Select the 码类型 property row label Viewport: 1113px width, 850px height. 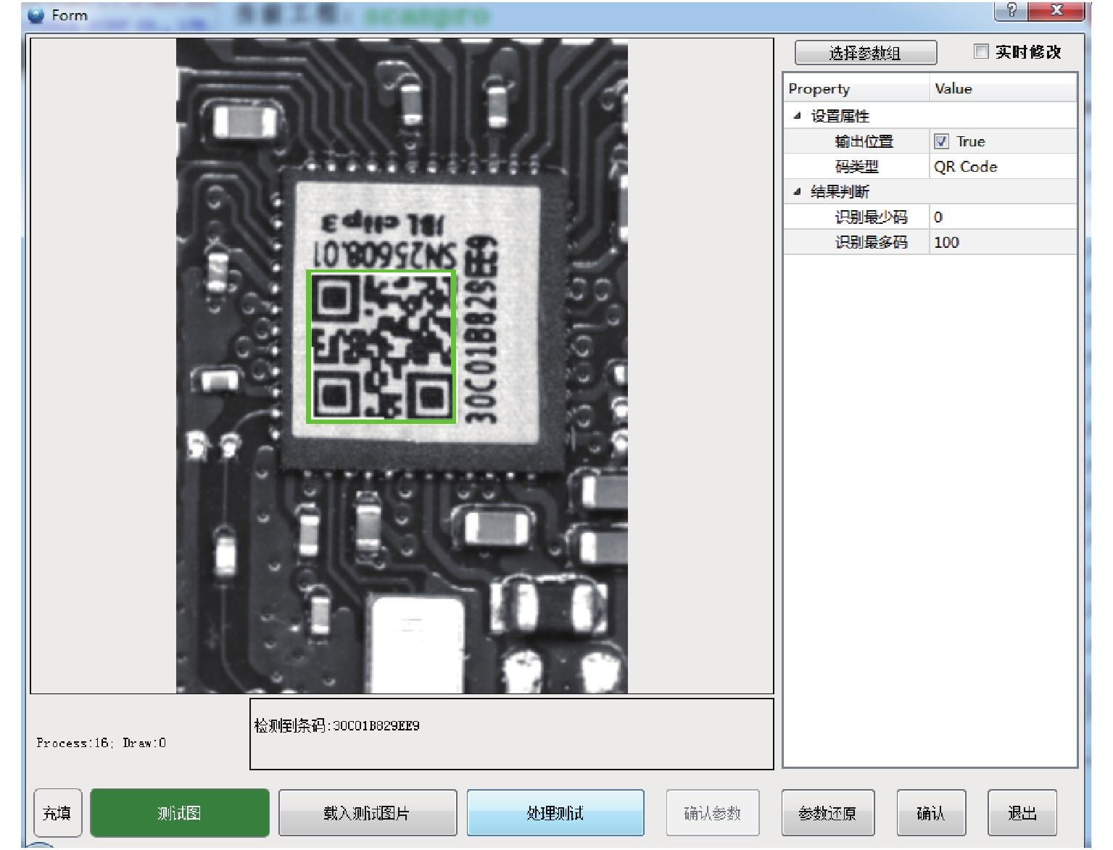(857, 167)
